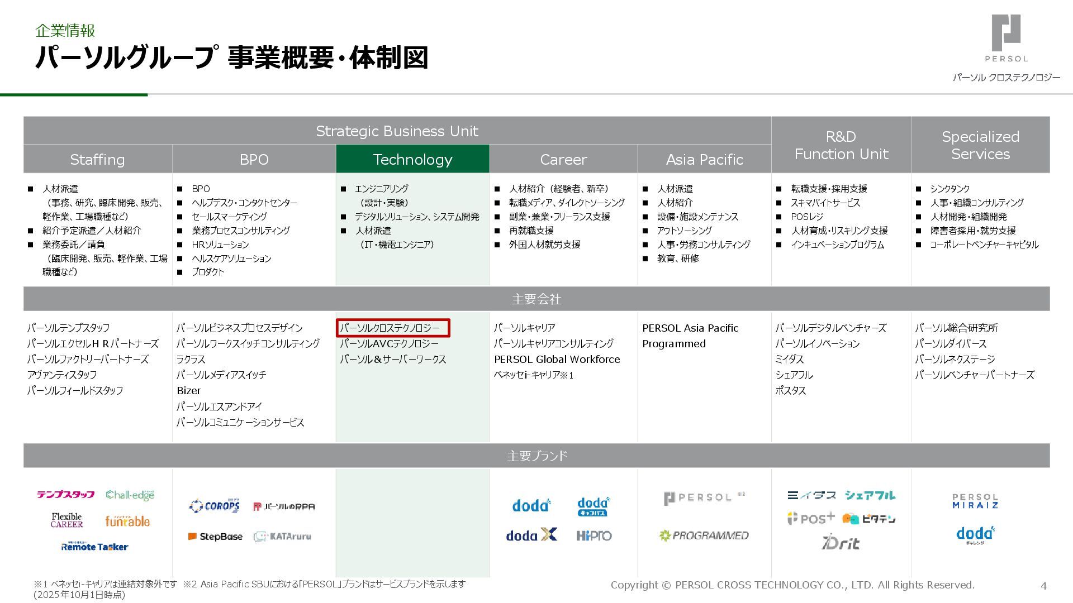The width and height of the screenshot is (1073, 603).
Task: Click the StepBase brand logo
Action: tap(215, 537)
